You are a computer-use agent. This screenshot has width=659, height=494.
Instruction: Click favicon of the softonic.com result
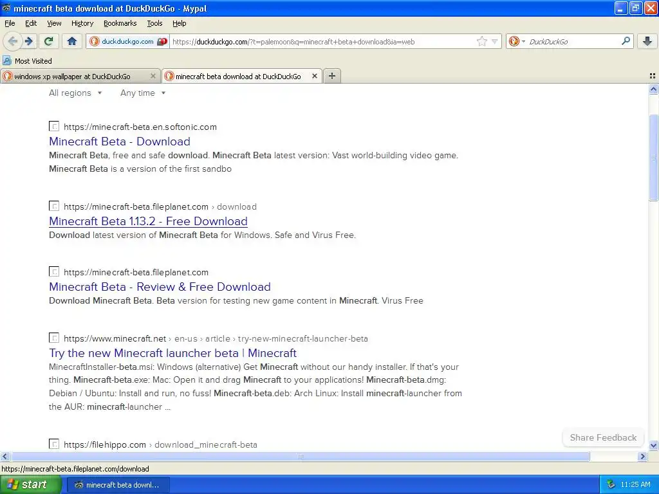tap(54, 126)
